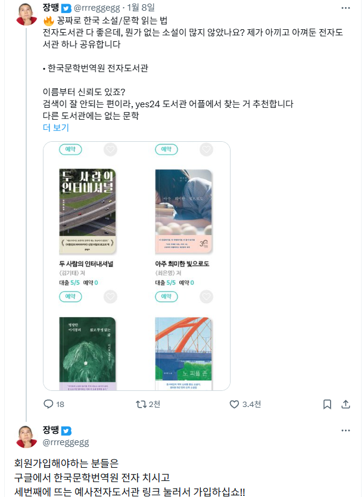Open the 장땡 avatar on the reply tweet
This screenshot has width=364, height=497.
(26, 436)
